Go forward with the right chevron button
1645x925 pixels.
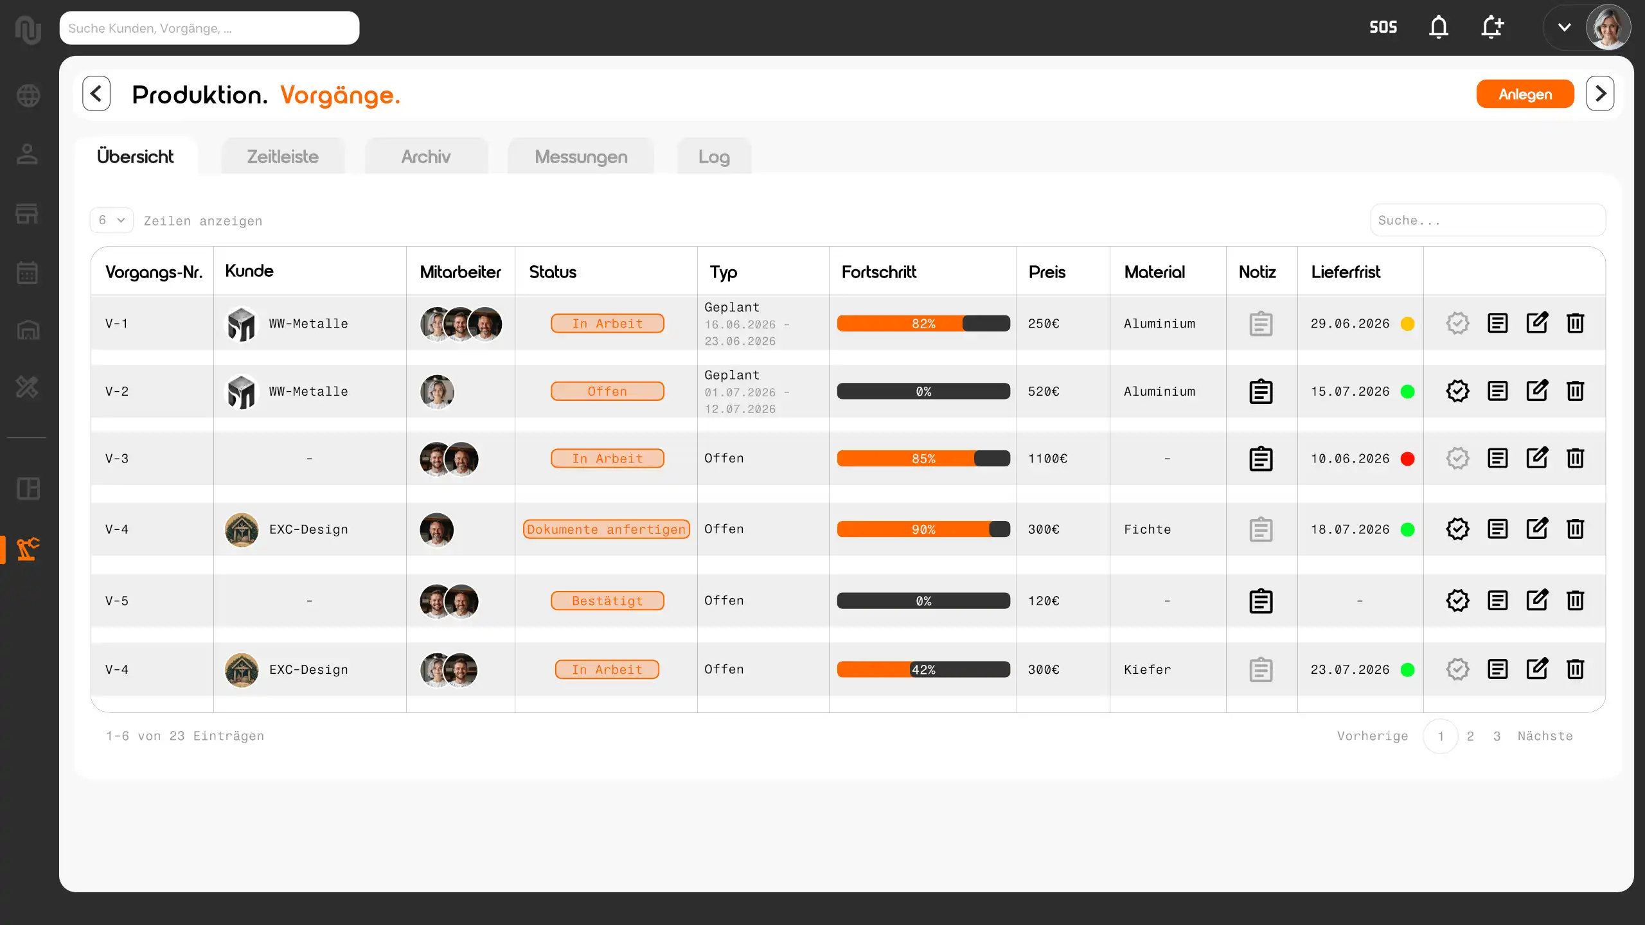1600,94
